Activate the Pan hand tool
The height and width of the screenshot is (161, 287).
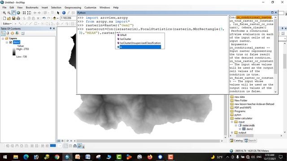(x=13, y=13)
